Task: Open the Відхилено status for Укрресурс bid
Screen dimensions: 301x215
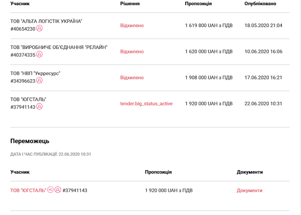Action: click(132, 78)
